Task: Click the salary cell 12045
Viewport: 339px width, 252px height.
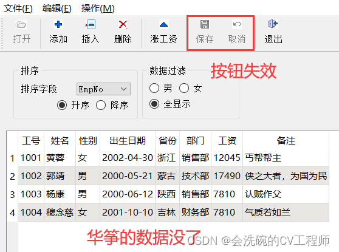Action: 227,158
